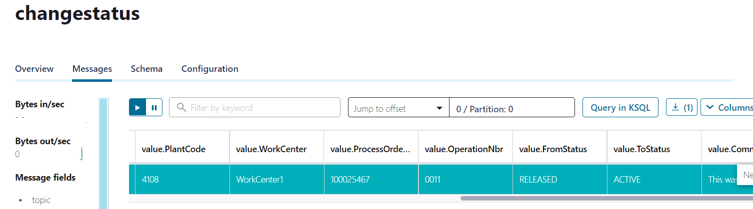Click the WorkCenter1 cell
The image size is (753, 209).
276,179
